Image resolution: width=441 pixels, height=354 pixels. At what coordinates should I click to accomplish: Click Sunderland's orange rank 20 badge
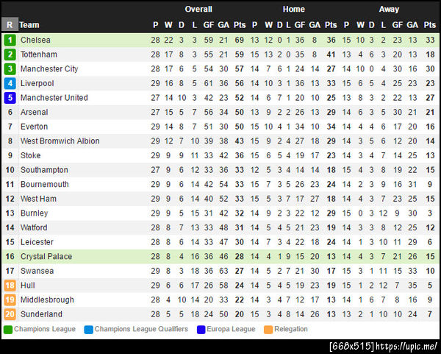click(x=10, y=314)
